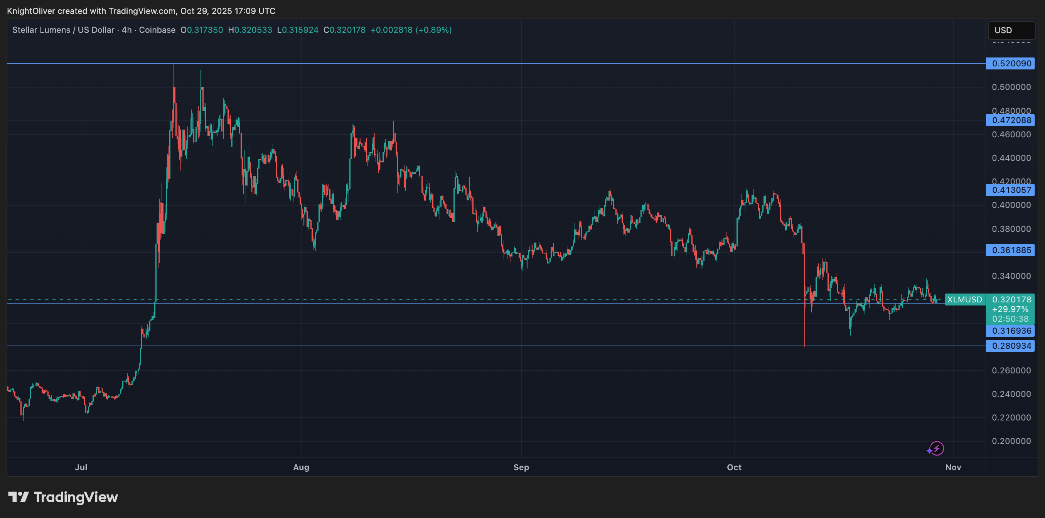The image size is (1045, 518).
Task: Click the Stellar Lumens / US Dollar title
Action: click(x=63, y=30)
